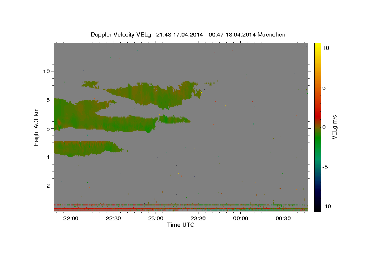Click the green section of the velocity colorbar
Image resolution: width=381 pixels, height=254 pixels.
click(x=317, y=138)
